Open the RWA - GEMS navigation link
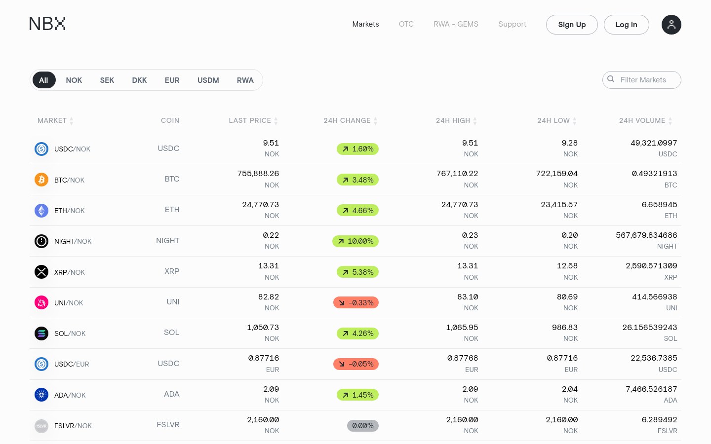711x444 pixels. pyautogui.click(x=456, y=24)
